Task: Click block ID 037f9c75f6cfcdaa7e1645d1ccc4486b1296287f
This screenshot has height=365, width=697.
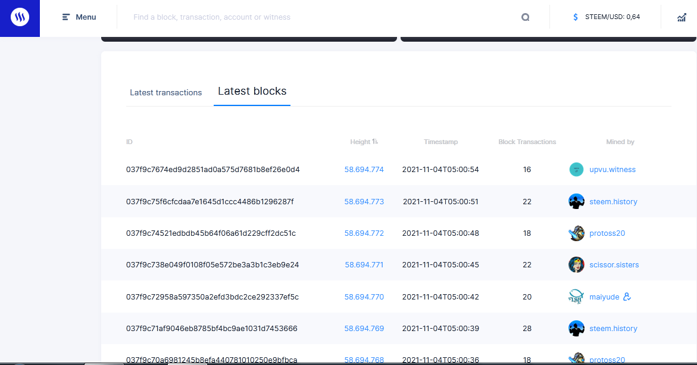Action: coord(210,201)
